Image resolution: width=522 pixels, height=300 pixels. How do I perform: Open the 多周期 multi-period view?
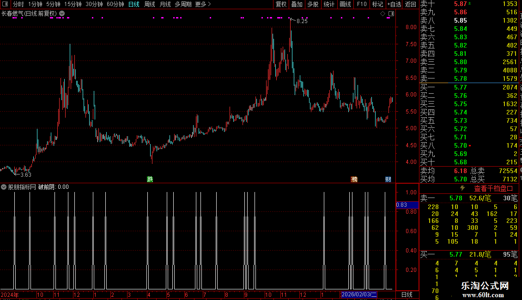point(183,4)
